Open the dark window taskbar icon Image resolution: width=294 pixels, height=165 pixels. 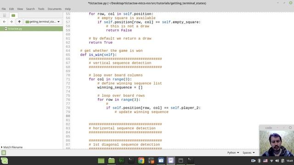pos(181,161)
